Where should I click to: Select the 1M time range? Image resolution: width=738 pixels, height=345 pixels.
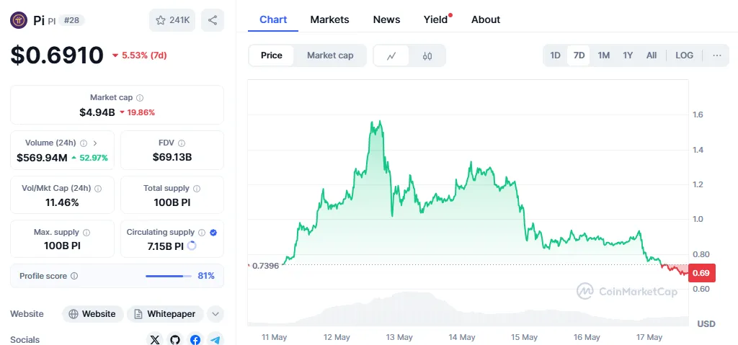(604, 55)
